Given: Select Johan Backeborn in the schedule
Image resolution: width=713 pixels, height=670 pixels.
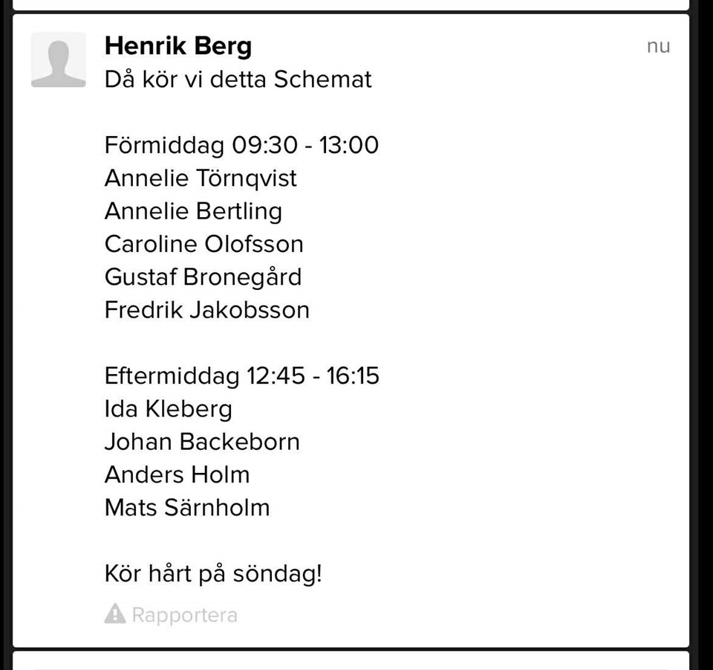Looking at the screenshot, I should 202,442.
